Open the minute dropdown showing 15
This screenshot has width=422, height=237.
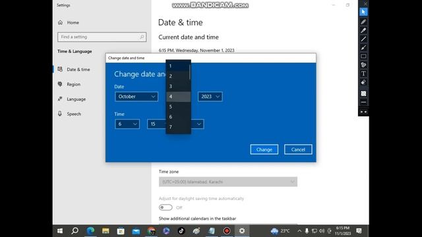pyautogui.click(x=156, y=124)
